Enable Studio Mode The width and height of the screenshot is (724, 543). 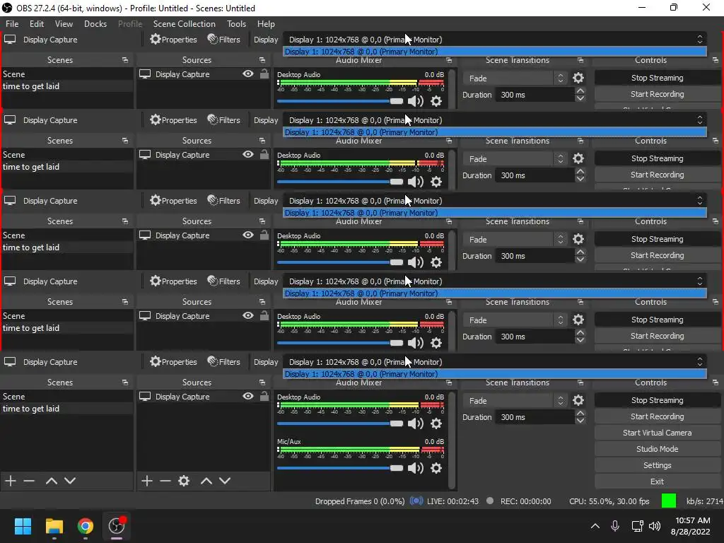coord(657,449)
